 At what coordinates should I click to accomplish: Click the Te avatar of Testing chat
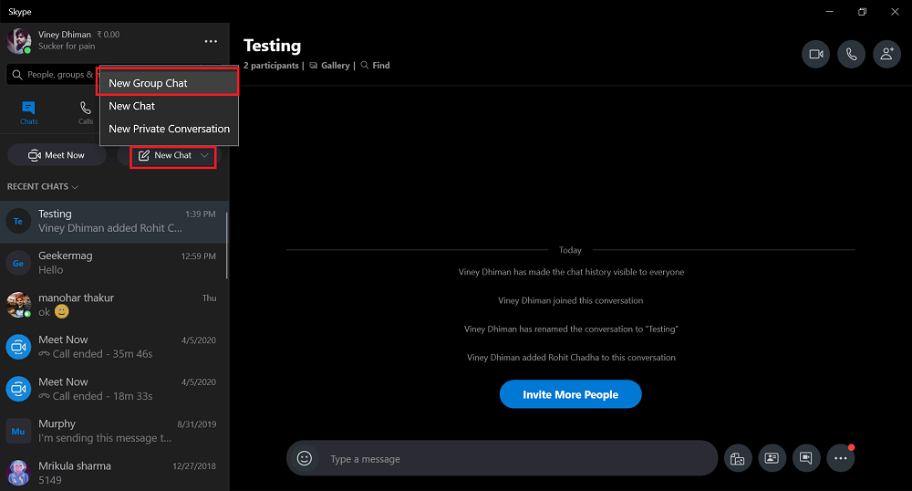coord(18,222)
